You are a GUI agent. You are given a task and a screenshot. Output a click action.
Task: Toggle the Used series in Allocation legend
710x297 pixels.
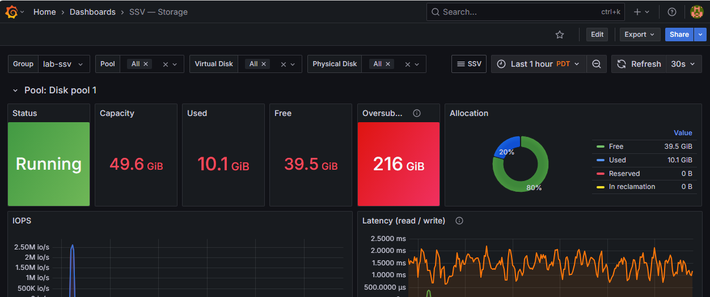617,160
